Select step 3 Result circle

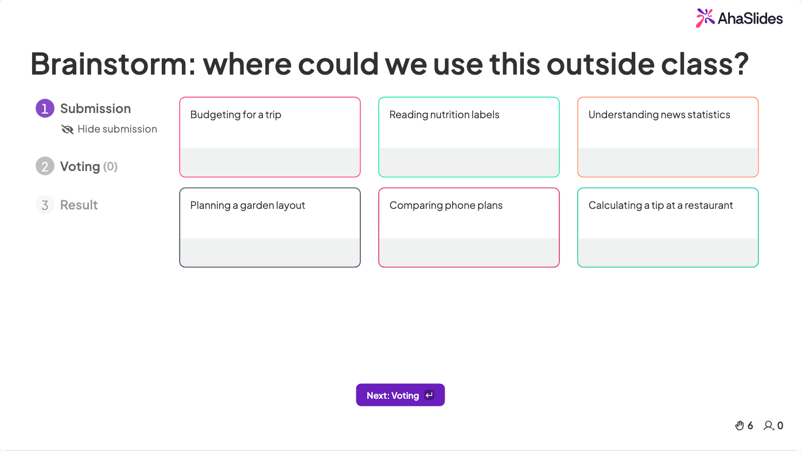coord(45,205)
